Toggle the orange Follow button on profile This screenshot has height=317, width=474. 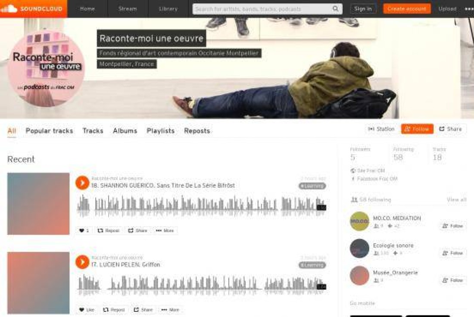click(x=417, y=129)
